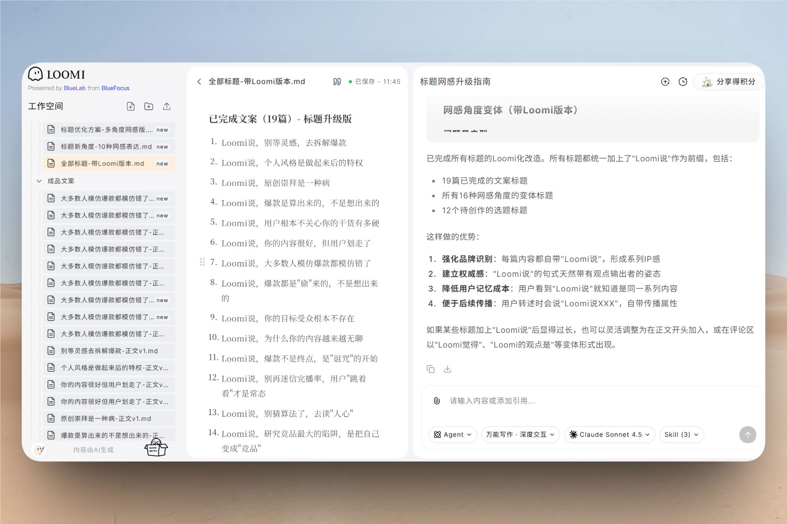787x524 pixels.
Task: Go back using the arrow beside the filename
Action: point(199,81)
